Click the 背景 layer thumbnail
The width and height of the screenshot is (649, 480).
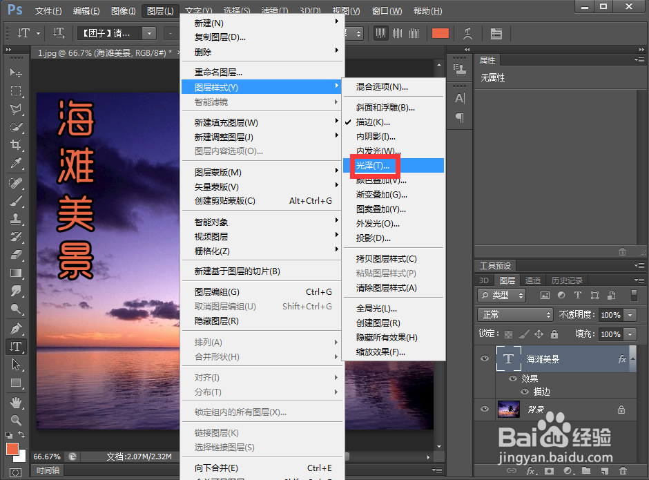pos(508,408)
